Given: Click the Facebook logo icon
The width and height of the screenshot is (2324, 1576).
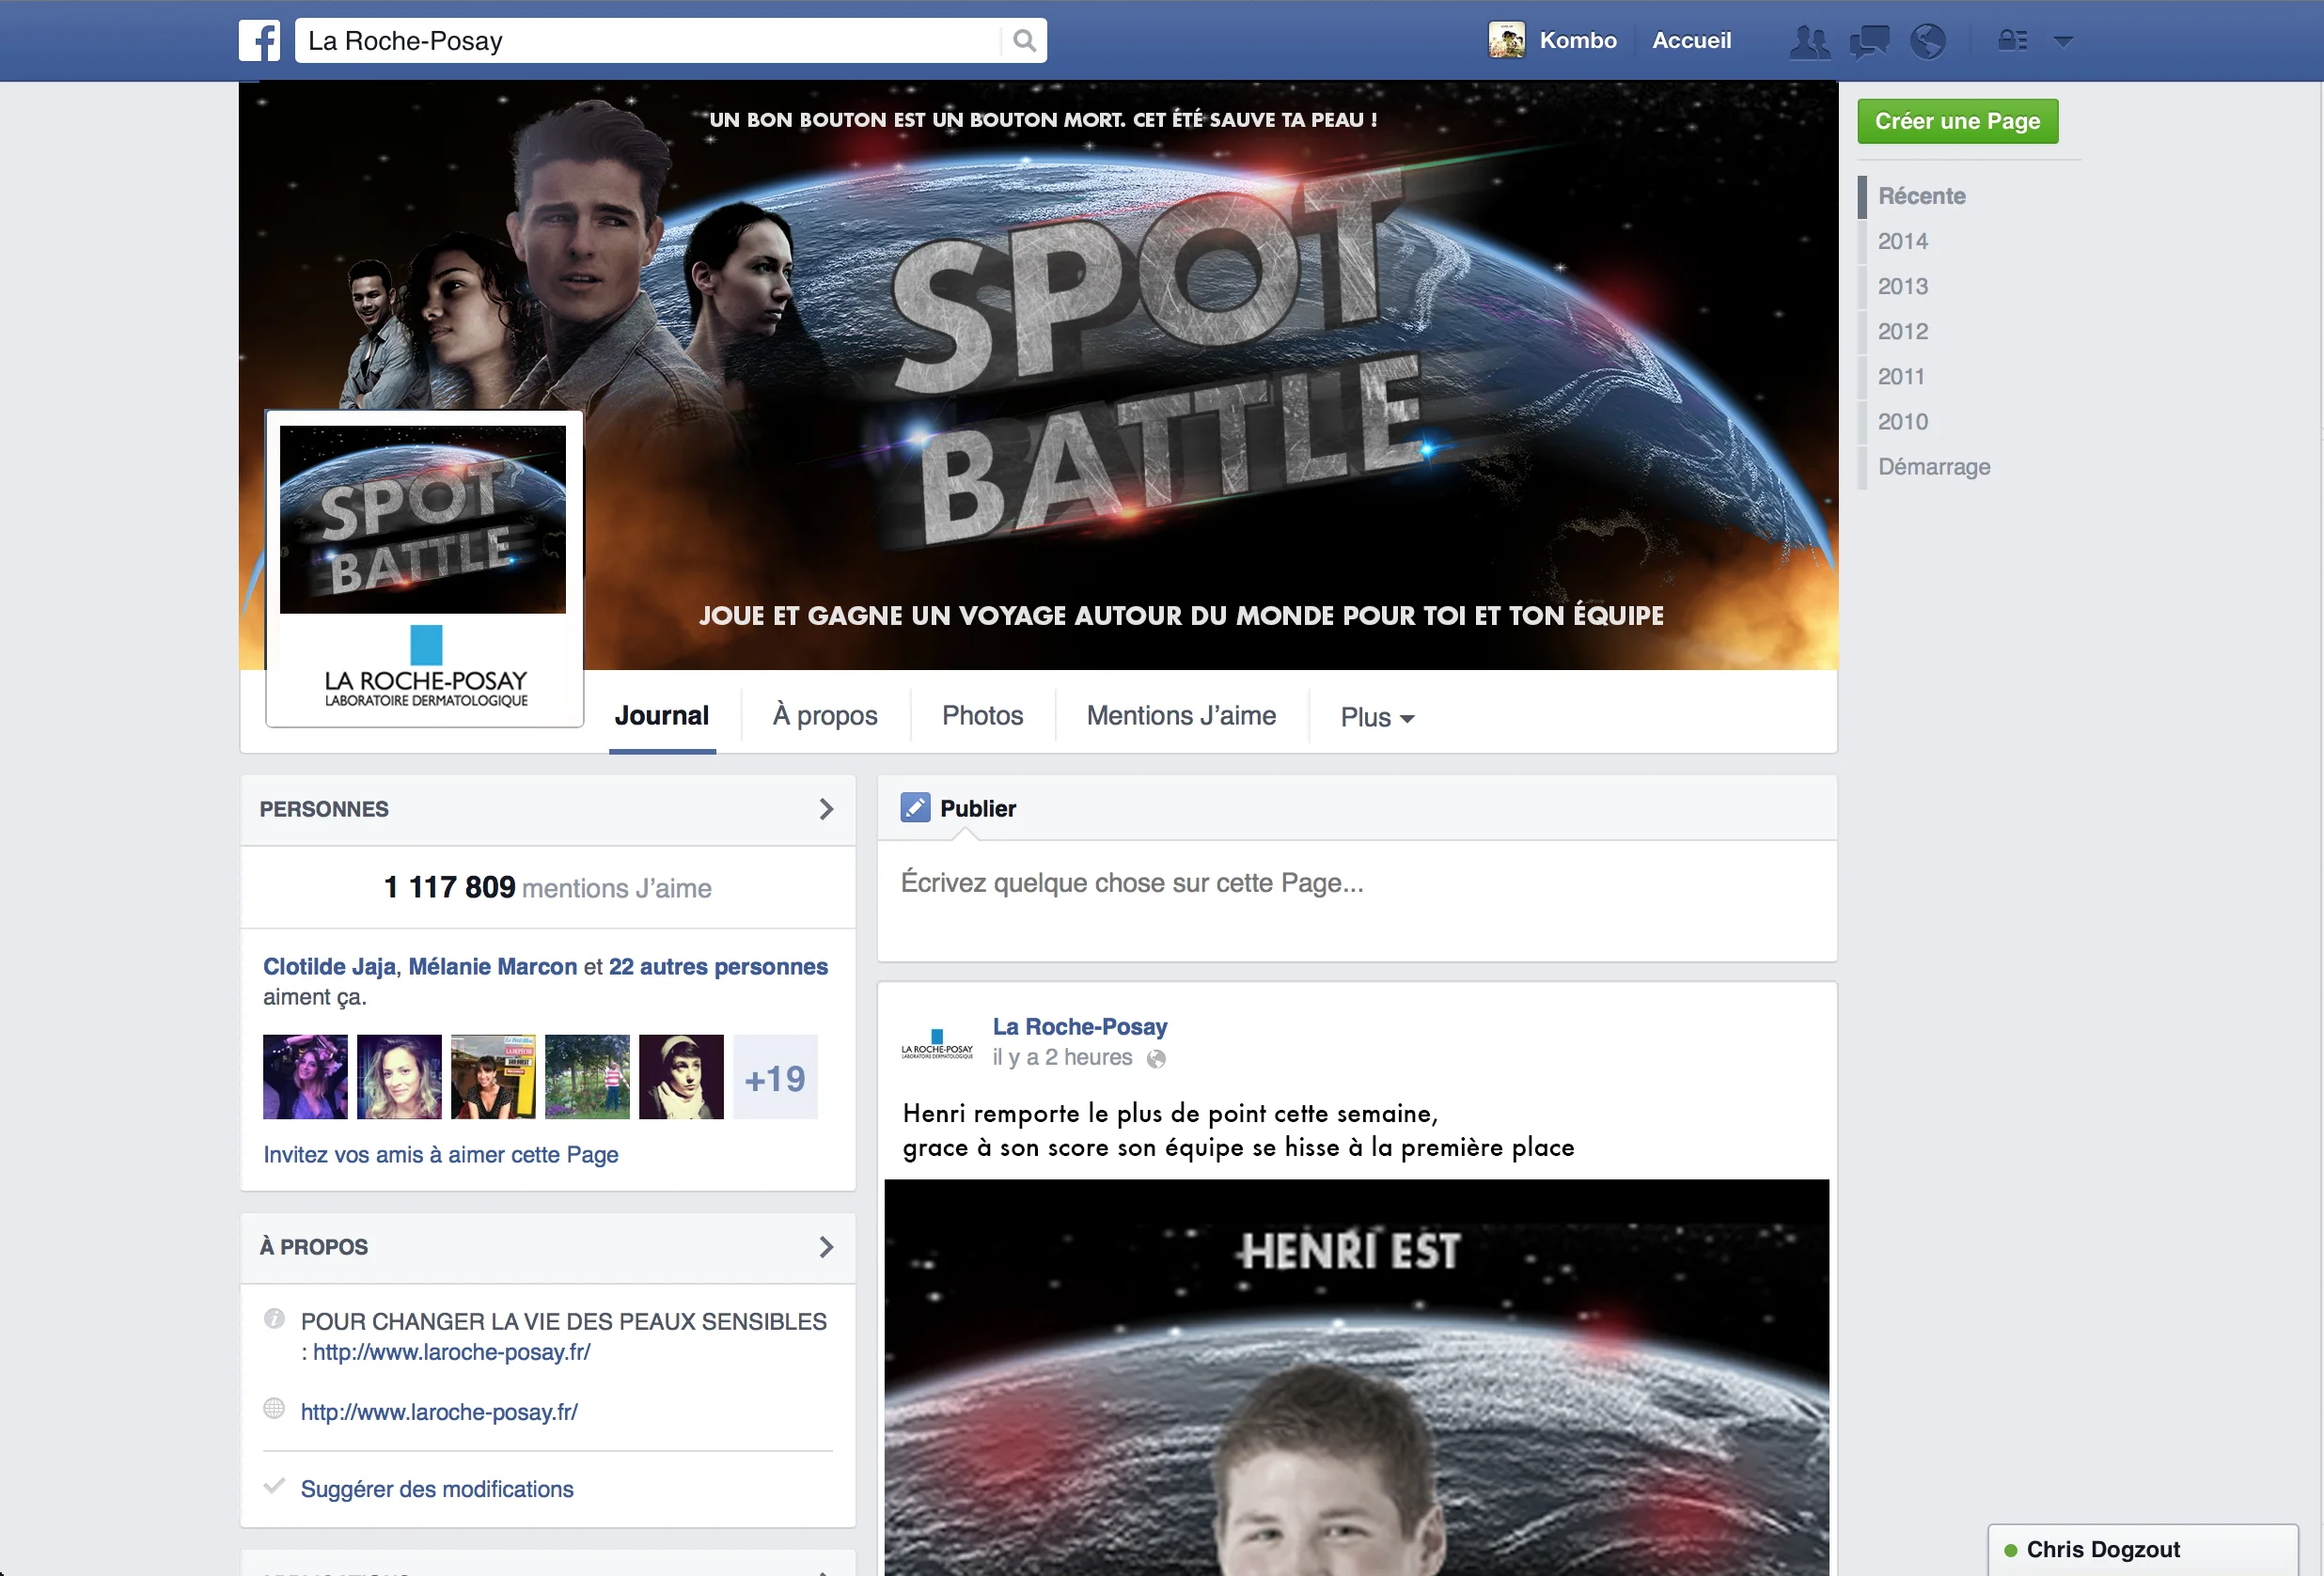Looking at the screenshot, I should 259,41.
